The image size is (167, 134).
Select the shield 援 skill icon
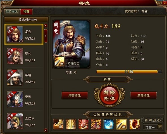tap(135, 124)
